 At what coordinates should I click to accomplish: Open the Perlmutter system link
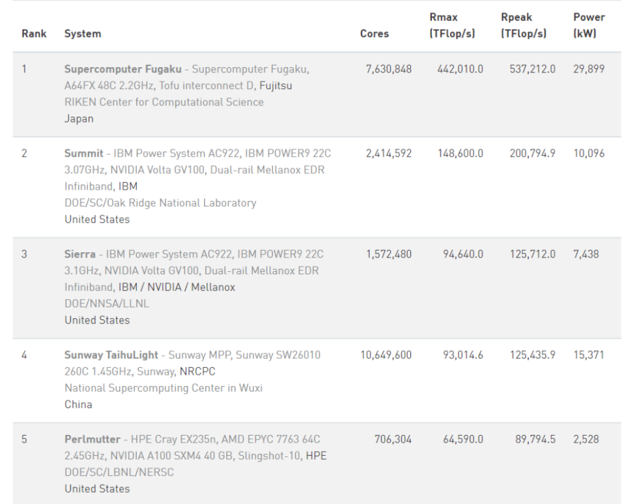92,439
